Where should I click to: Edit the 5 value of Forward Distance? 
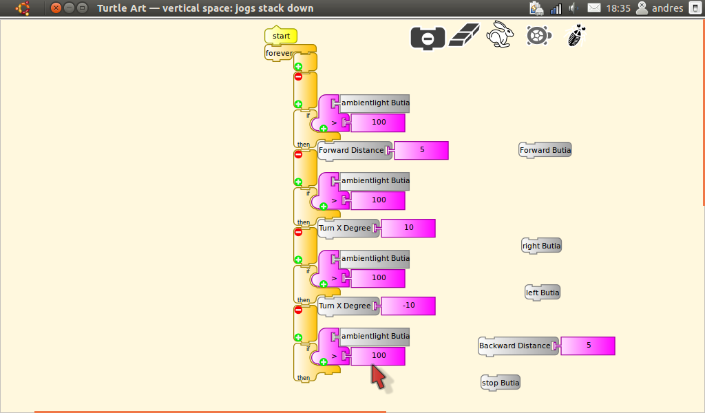pyautogui.click(x=422, y=150)
